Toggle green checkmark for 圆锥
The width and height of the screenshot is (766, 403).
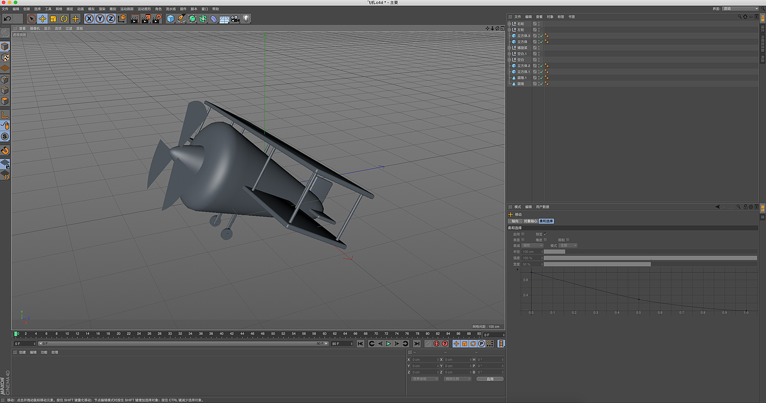pyautogui.click(x=540, y=83)
